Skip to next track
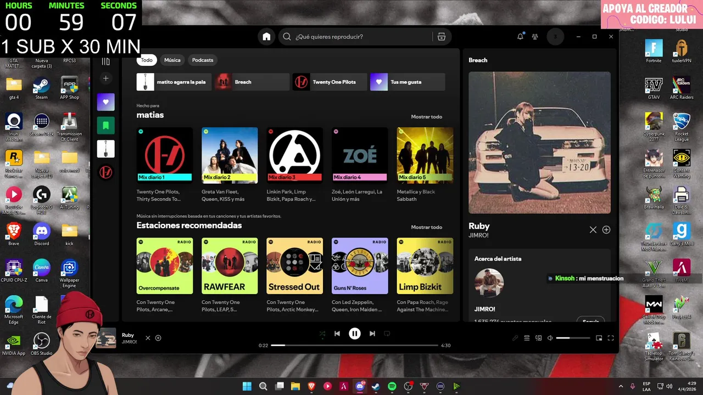The height and width of the screenshot is (395, 703). point(372,334)
